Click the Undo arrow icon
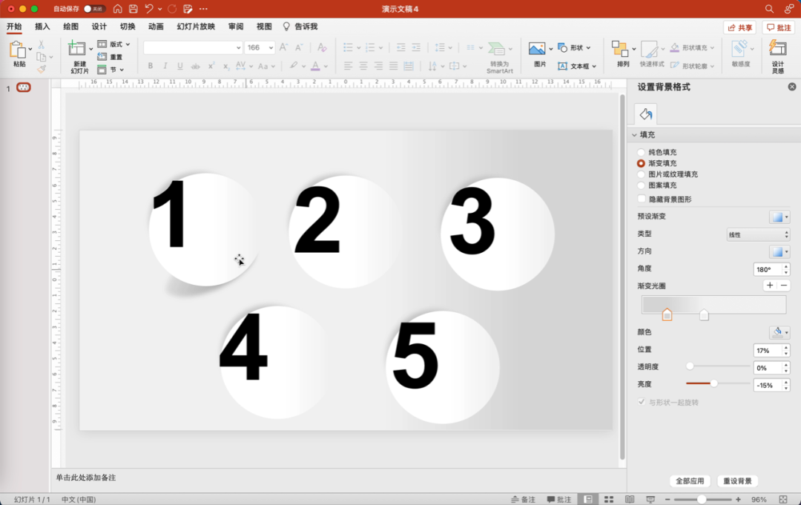The image size is (801, 505). [x=149, y=9]
